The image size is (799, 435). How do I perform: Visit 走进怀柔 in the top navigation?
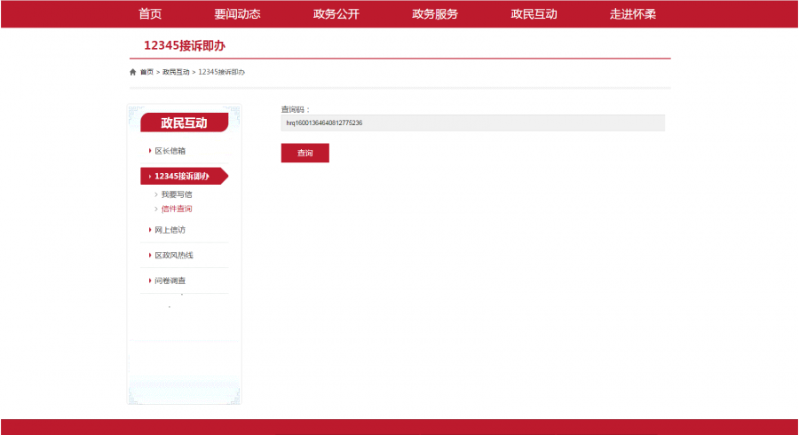[632, 14]
